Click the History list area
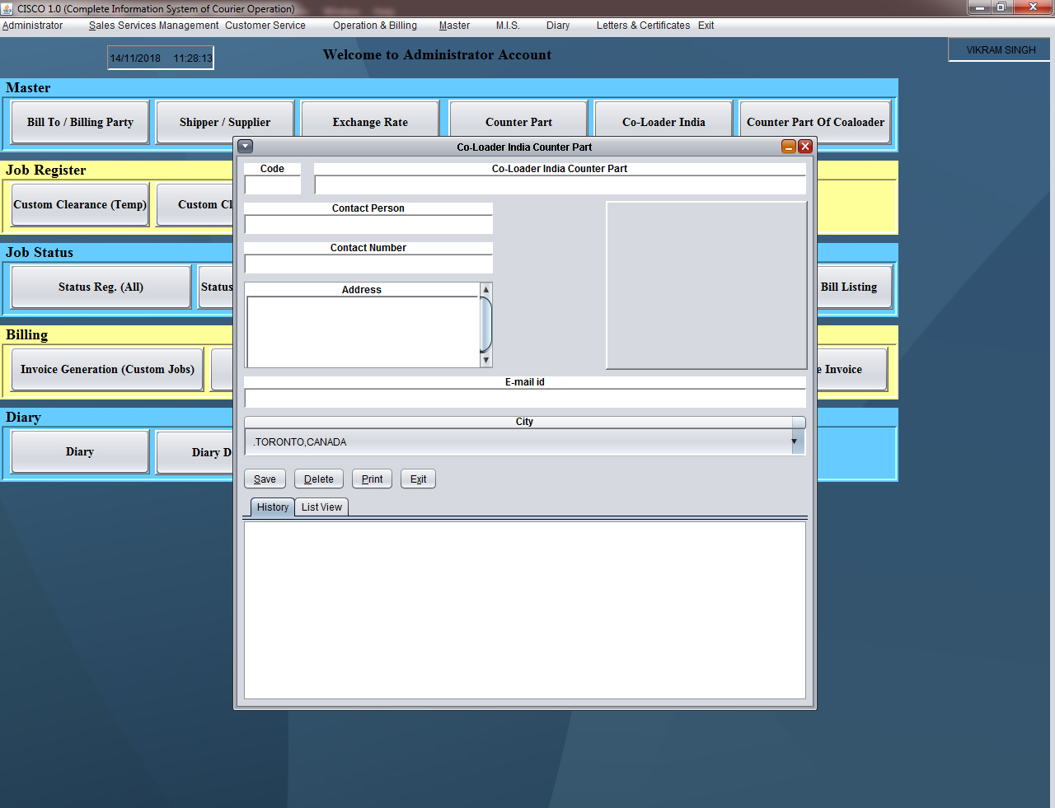Screen dimensions: 1055x808 coord(525,610)
